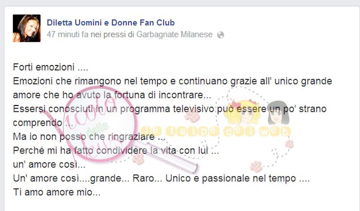Click the yellow 'le talpe del web' watermark

[x=216, y=132]
